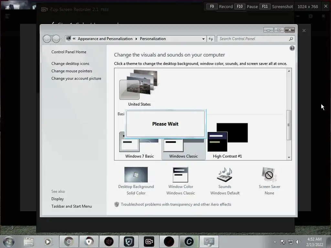Close the iTop Screen Recorder overlay panel
Image resolution: width=331 pixels, height=248 pixels.
pos(304,31)
